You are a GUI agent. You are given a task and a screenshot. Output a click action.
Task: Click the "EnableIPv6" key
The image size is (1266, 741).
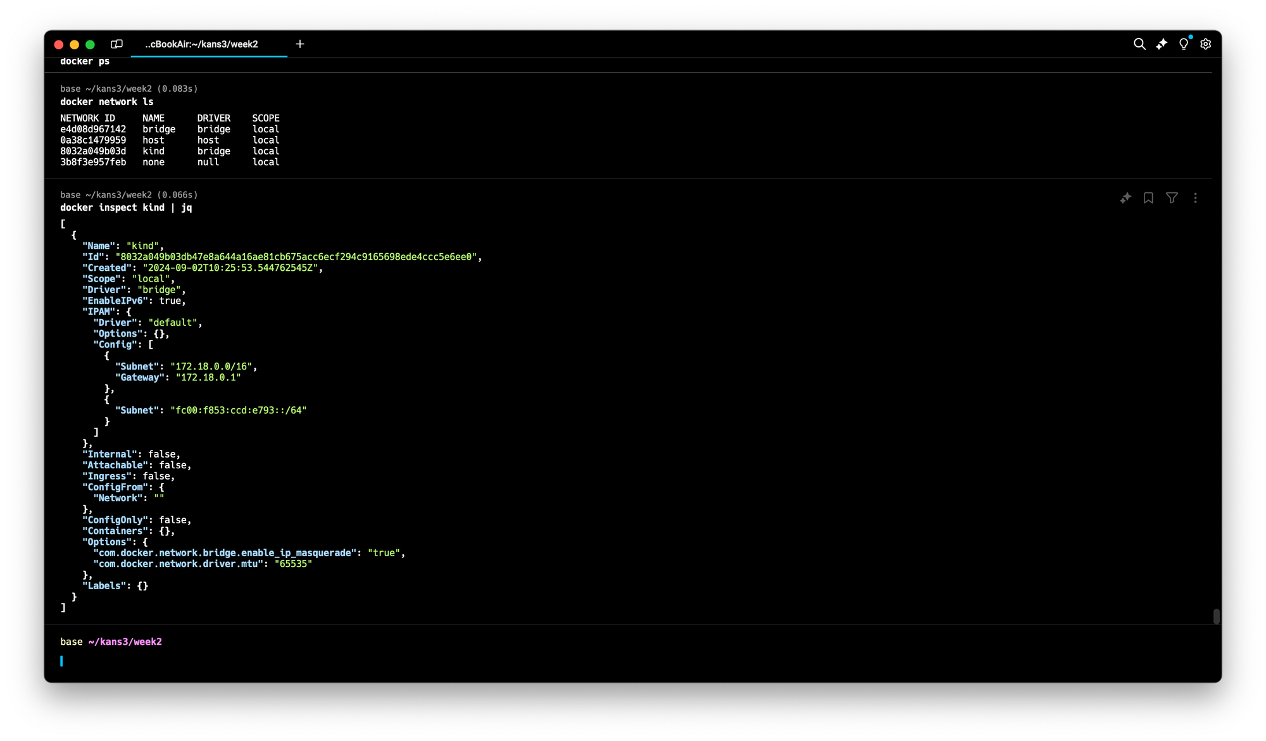pos(115,301)
